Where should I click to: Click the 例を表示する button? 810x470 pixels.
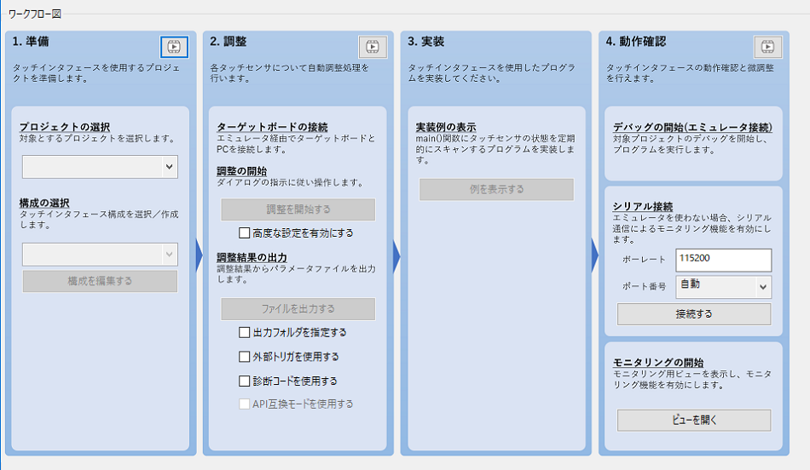pos(496,190)
